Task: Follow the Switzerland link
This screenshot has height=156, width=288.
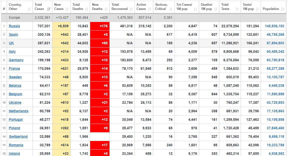Action: coord(18,136)
